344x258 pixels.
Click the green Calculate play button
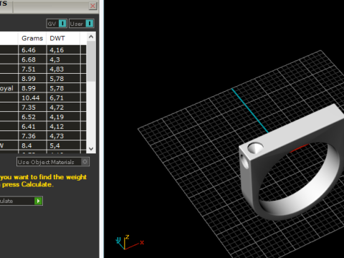(38, 201)
